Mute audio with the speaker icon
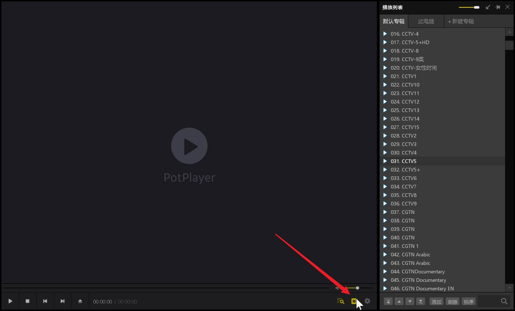The width and height of the screenshot is (515, 311). pyautogui.click(x=337, y=288)
